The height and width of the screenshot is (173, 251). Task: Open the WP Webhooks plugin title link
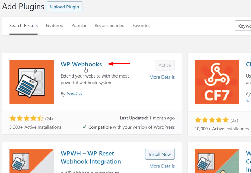point(81,64)
